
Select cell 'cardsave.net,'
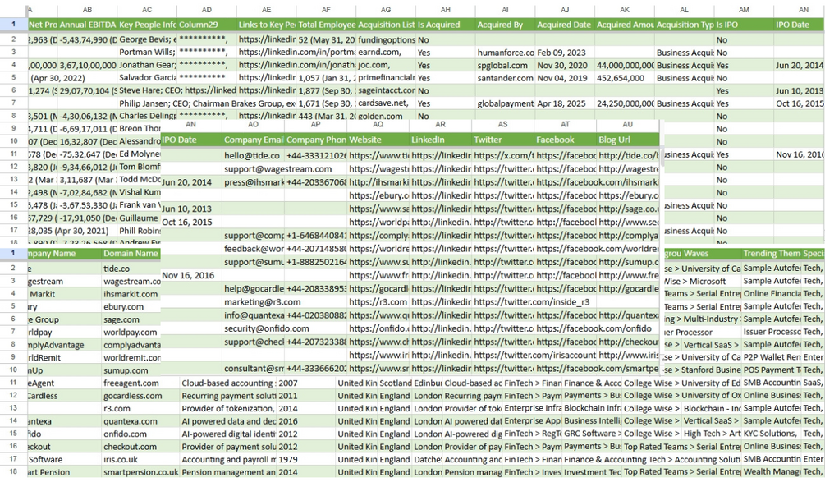(386, 103)
